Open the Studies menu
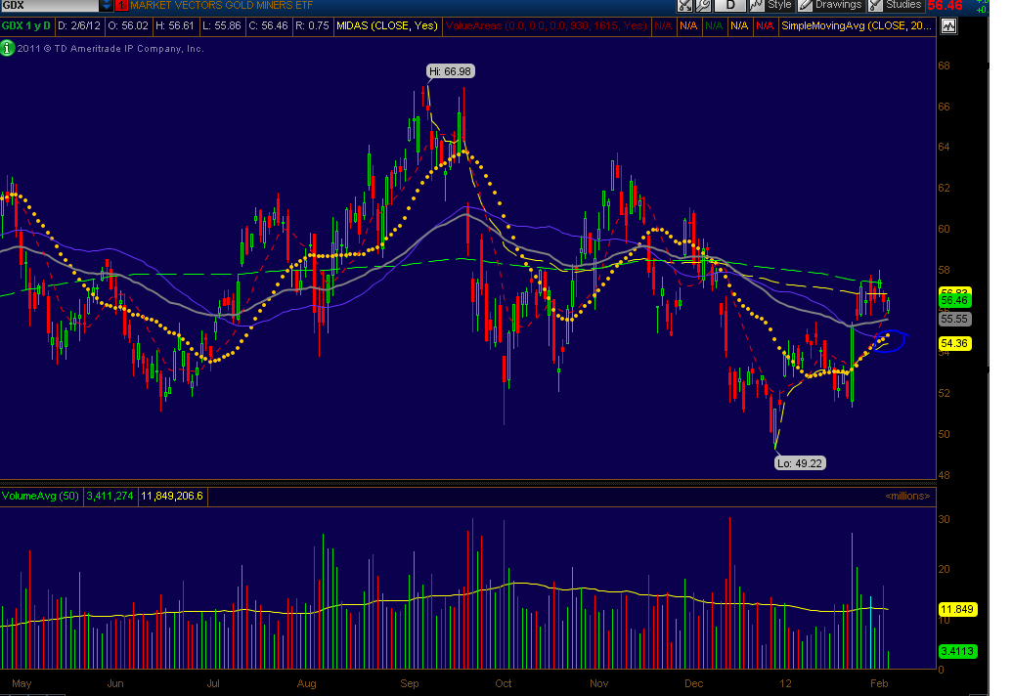This screenshot has width=1012, height=696. click(x=896, y=5)
